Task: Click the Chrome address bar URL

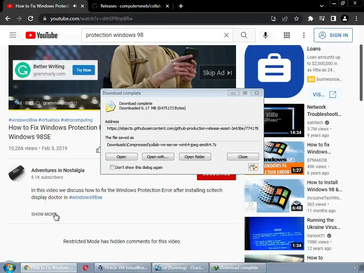Action: [x=91, y=18]
